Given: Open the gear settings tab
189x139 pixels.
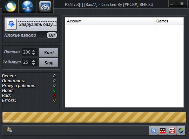Looking at the screenshot, I should pyautogui.click(x=45, y=6).
